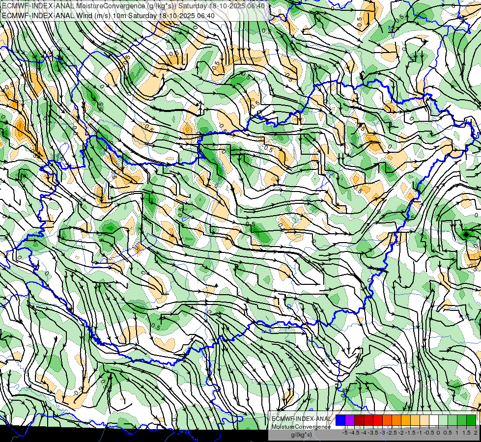Select the purple legend swatch

350,420
